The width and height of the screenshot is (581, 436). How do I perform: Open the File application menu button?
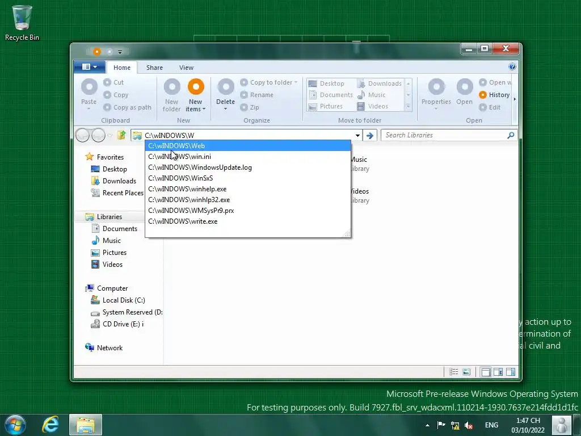tap(89, 67)
